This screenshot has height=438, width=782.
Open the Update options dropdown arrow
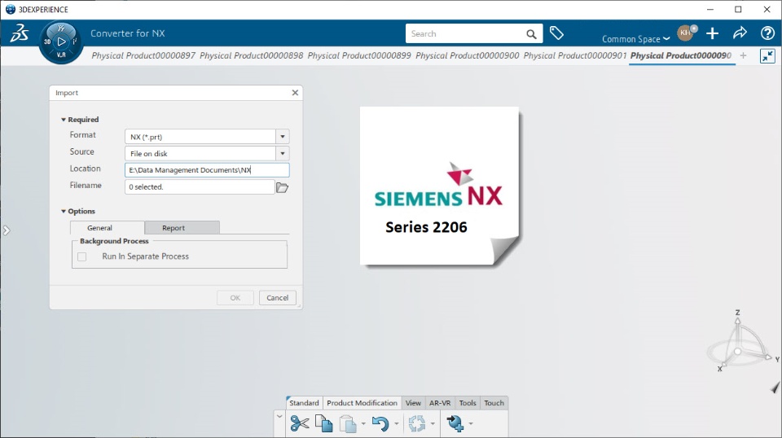coord(433,424)
